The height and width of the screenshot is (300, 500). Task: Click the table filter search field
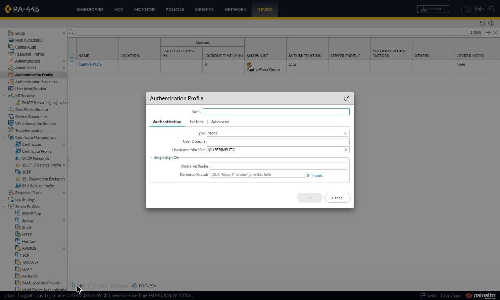[279, 32]
